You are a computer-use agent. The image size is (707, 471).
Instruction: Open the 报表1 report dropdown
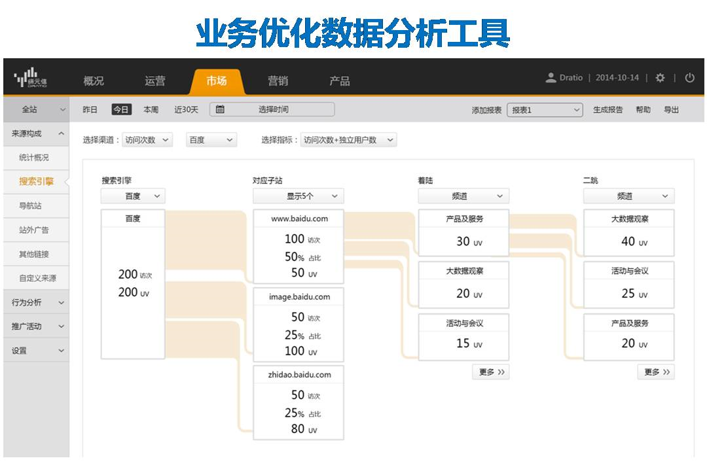[x=545, y=109]
